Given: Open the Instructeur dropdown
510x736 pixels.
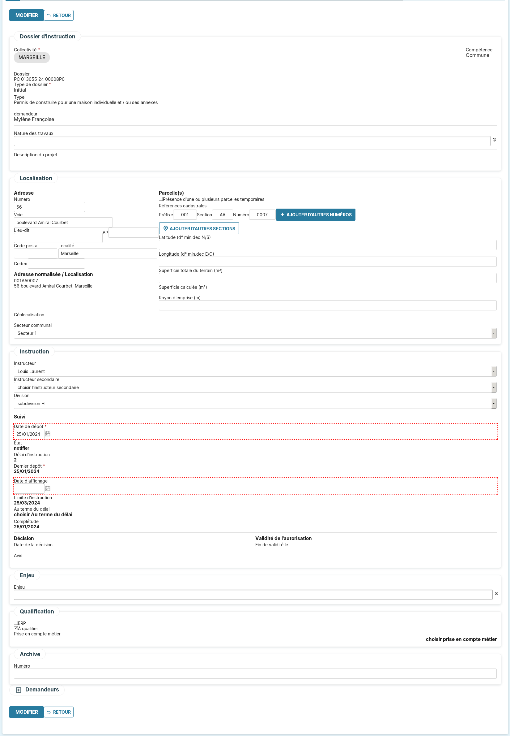Looking at the screenshot, I should tap(255, 371).
